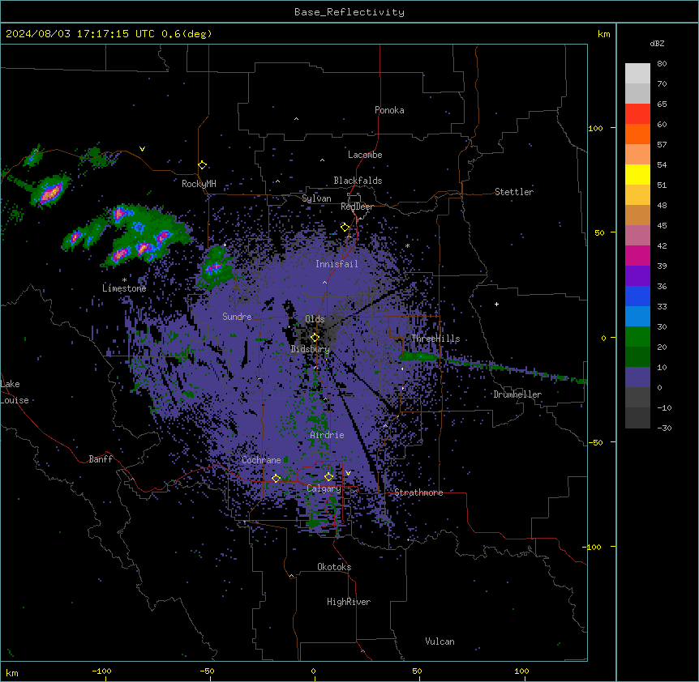Select the Drumheller city label
The height and width of the screenshot is (682, 699).
coord(517,394)
